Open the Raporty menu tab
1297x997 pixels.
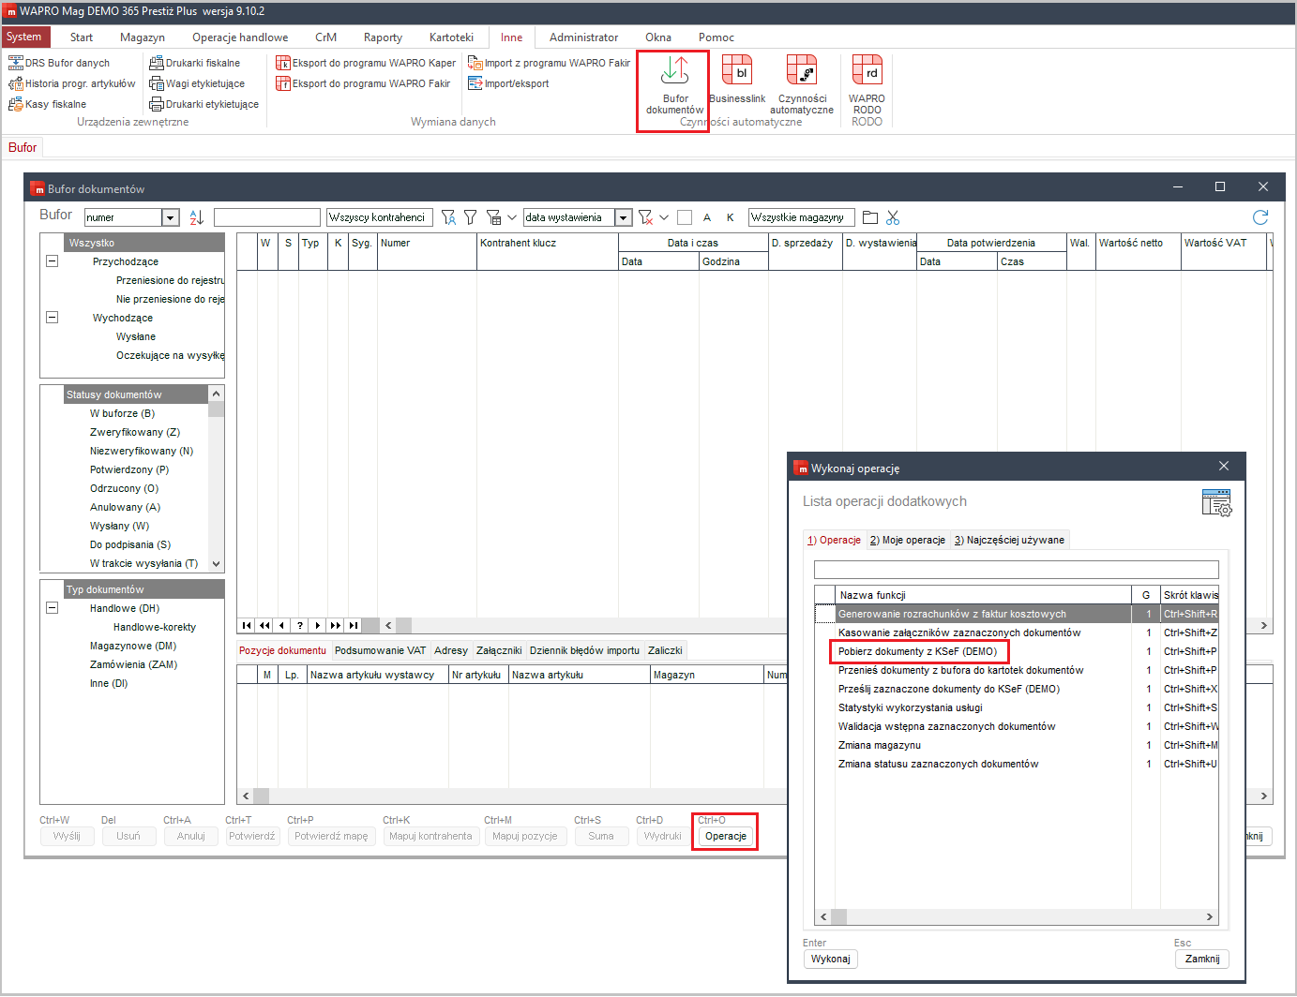(383, 37)
